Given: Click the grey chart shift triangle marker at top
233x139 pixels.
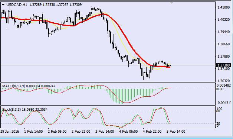Looking at the screenshot, I should [x=172, y=3].
